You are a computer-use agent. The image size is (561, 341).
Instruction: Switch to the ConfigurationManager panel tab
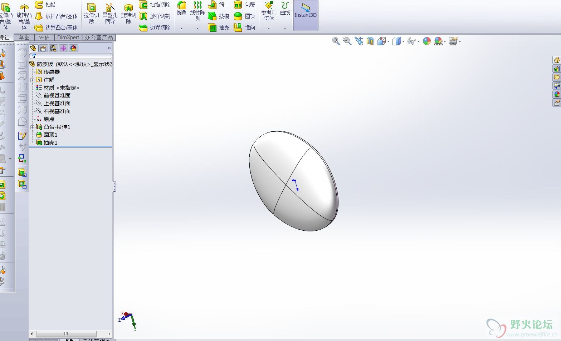pyautogui.click(x=53, y=48)
